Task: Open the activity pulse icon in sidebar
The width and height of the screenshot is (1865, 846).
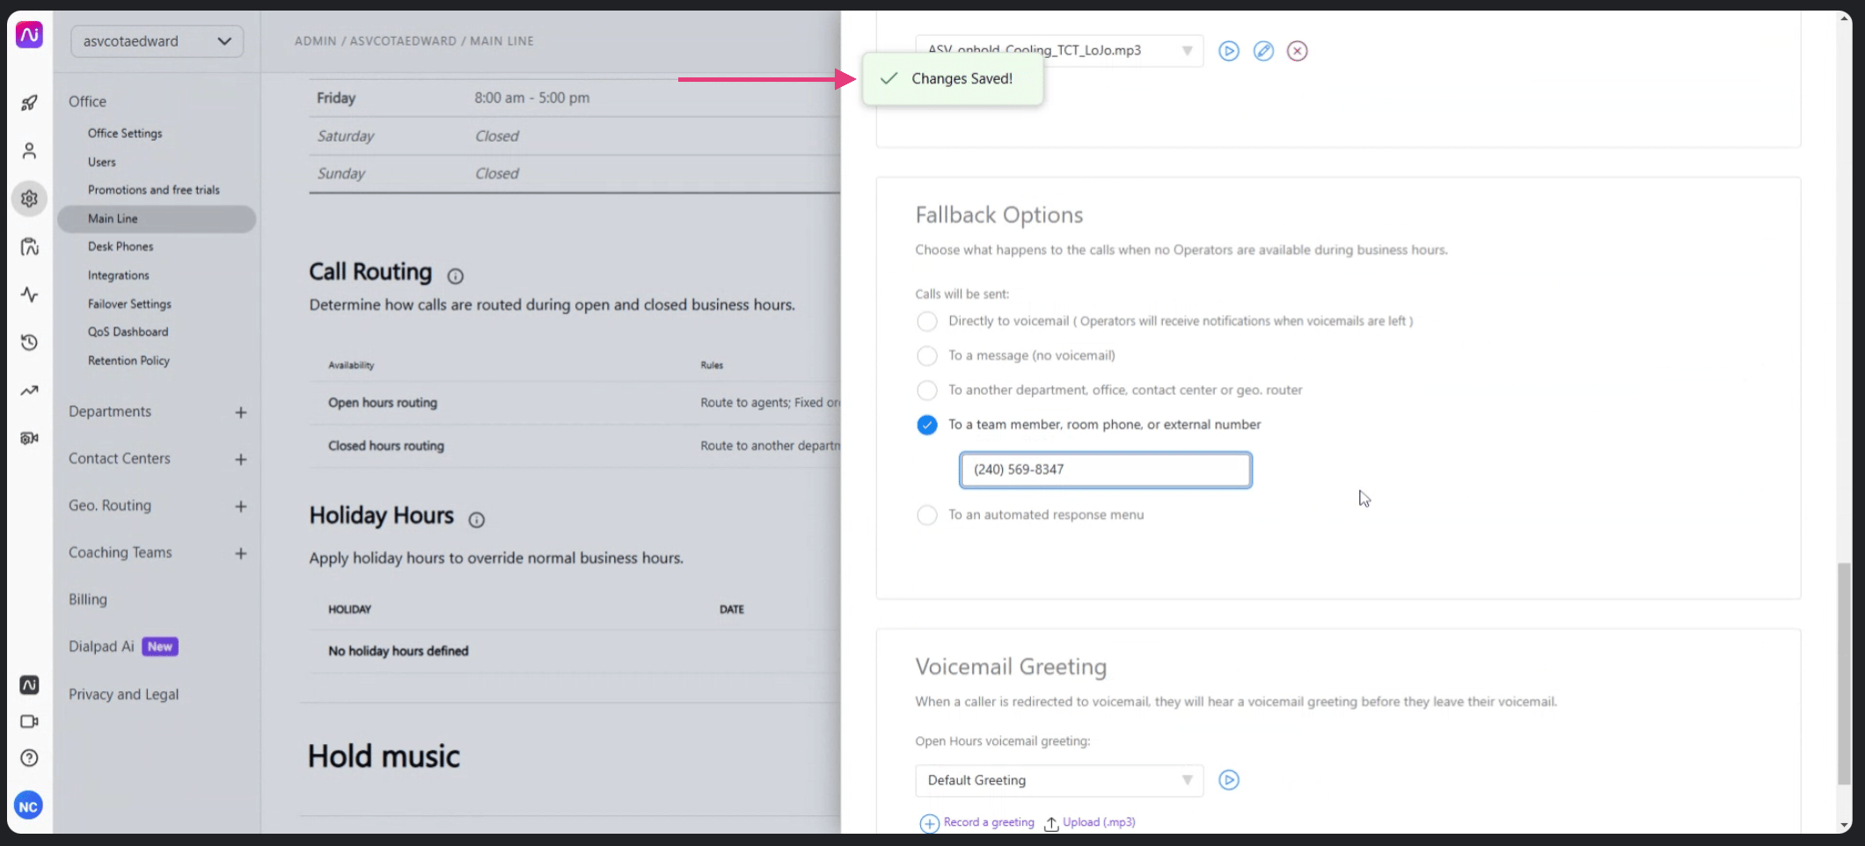Action: [x=29, y=295]
